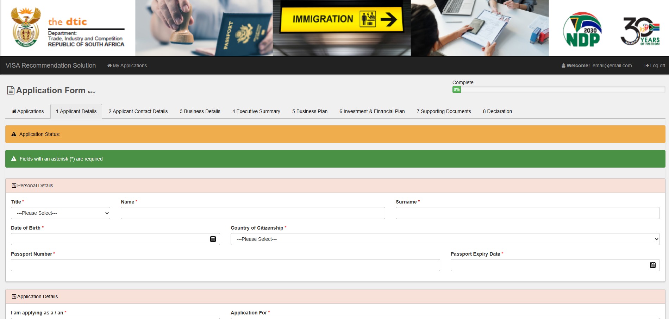
Task: Click into the Name input field
Action: [253, 213]
